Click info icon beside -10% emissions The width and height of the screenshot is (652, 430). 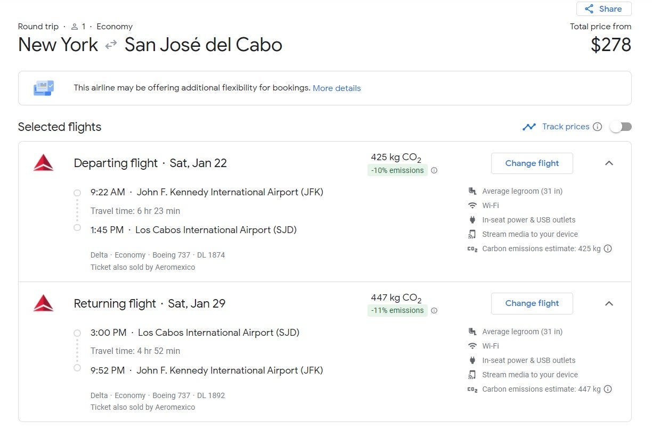pyautogui.click(x=434, y=171)
